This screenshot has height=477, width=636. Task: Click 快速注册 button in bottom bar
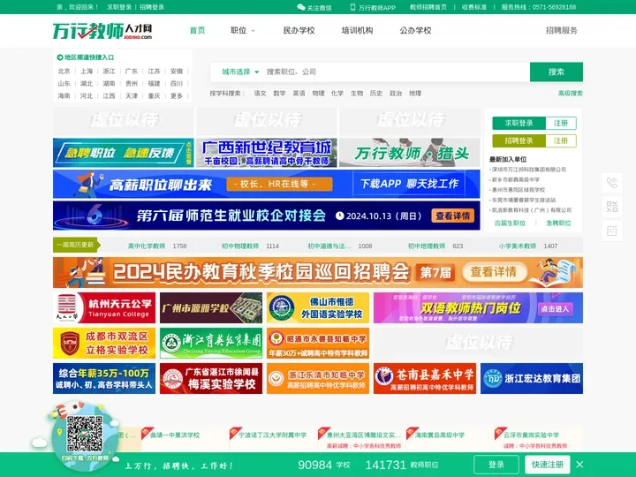(x=548, y=465)
